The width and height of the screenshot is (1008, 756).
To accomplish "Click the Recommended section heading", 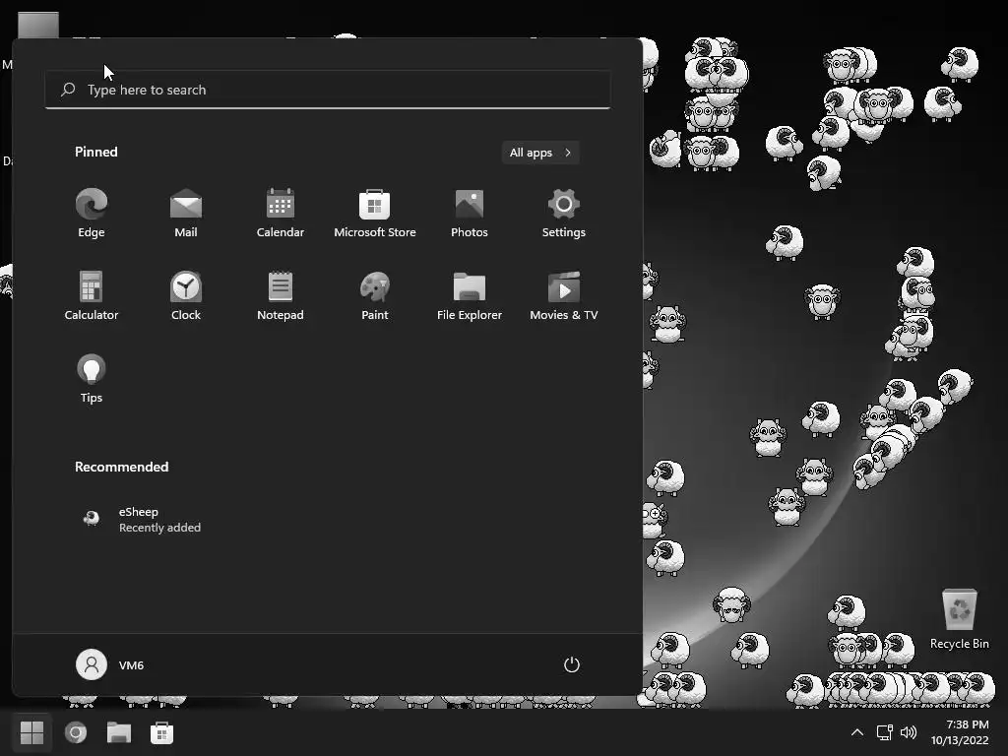I will (121, 467).
